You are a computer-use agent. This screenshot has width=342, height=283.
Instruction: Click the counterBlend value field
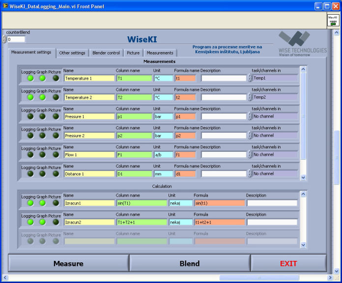[x=16, y=39]
